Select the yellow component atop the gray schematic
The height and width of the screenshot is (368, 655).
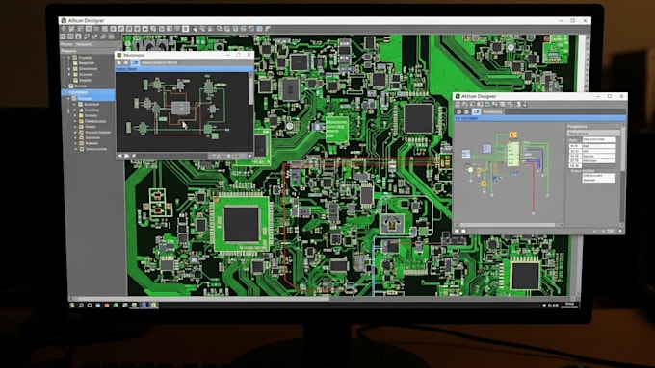(x=513, y=135)
